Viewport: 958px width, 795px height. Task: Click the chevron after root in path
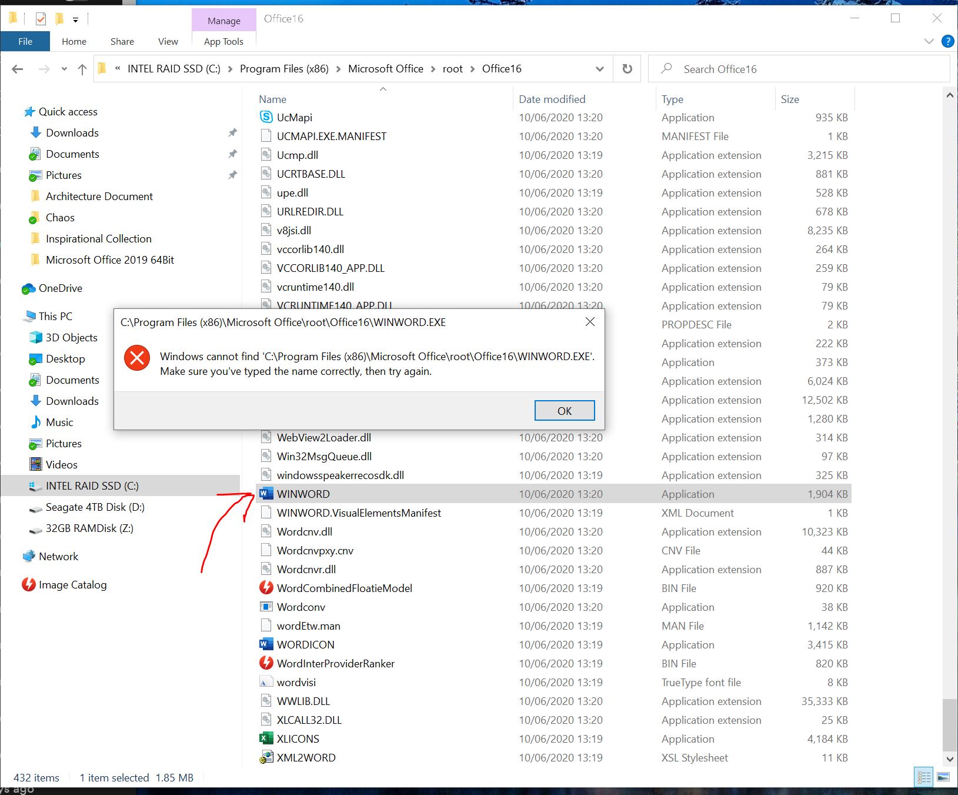coord(472,69)
